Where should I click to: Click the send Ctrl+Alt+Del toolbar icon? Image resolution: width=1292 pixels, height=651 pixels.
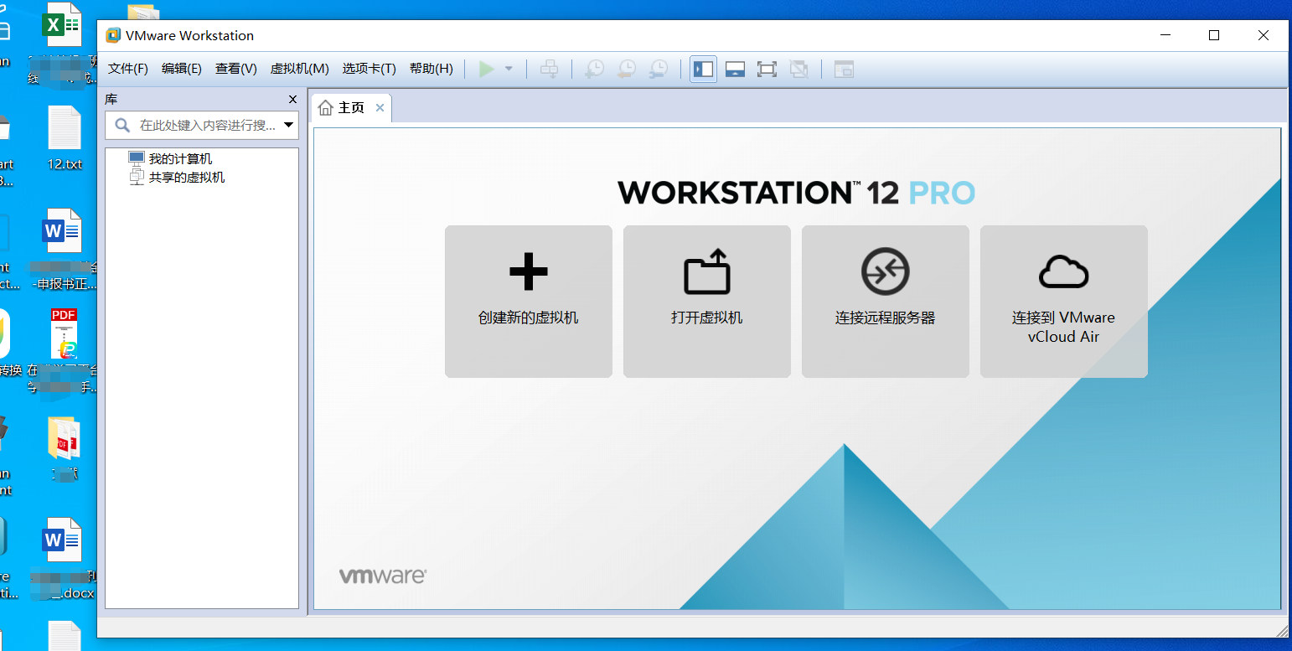click(x=549, y=69)
